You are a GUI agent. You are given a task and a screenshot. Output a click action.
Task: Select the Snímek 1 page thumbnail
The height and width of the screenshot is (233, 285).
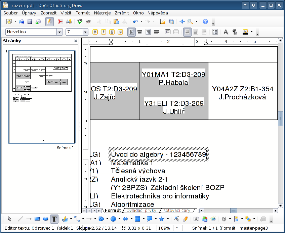(42, 96)
